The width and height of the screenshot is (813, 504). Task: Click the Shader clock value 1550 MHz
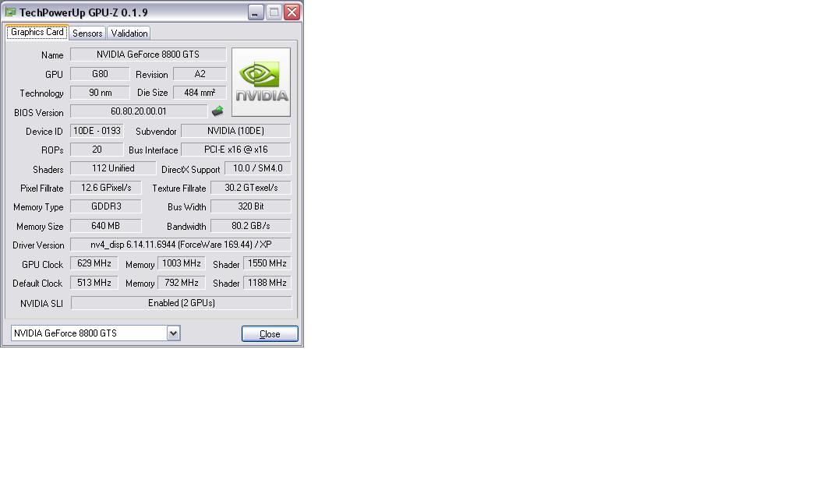point(267,263)
